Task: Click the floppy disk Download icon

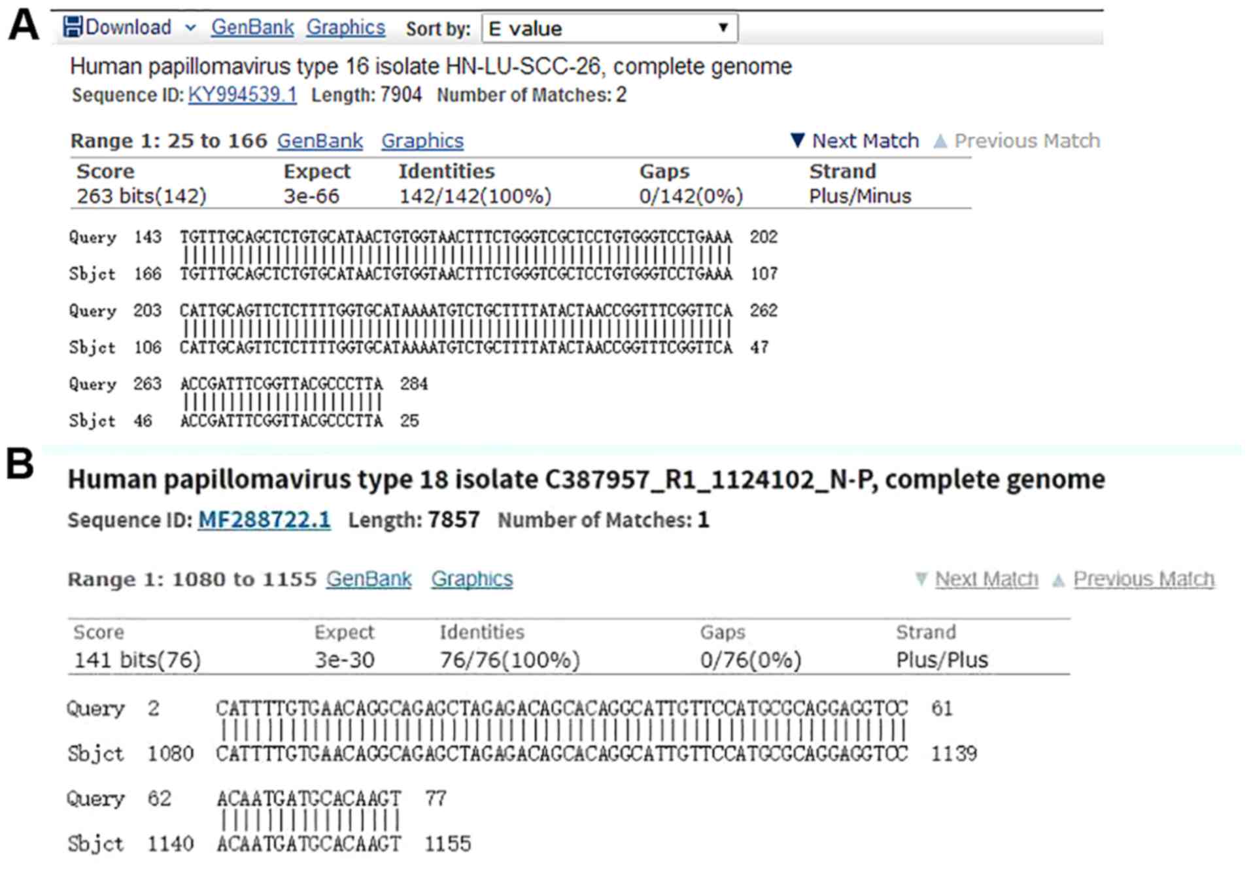Action: (x=73, y=27)
